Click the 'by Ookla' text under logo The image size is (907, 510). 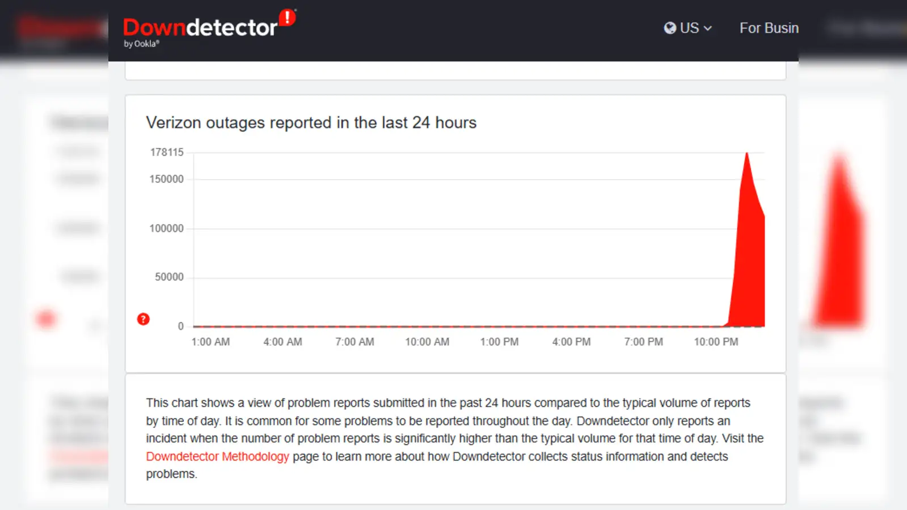(141, 44)
